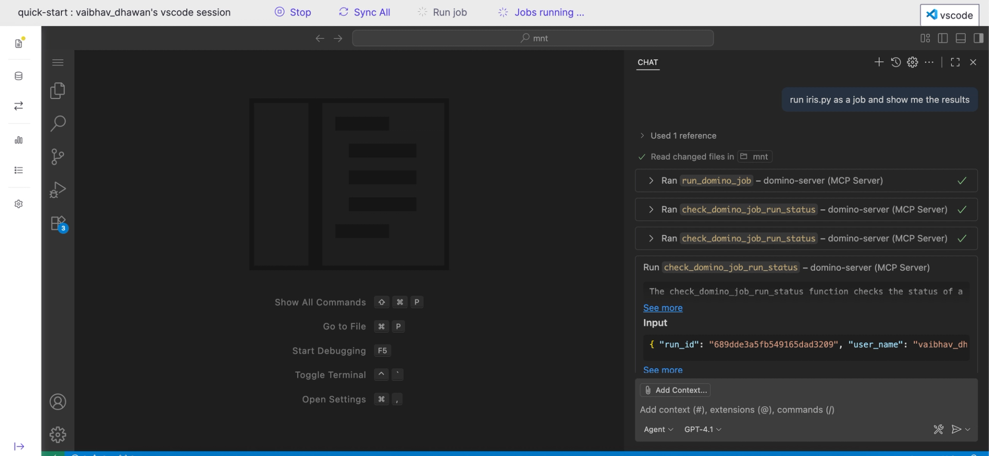This screenshot has width=989, height=456.
Task: Toggle the secondary side bar
Action: 978,38
